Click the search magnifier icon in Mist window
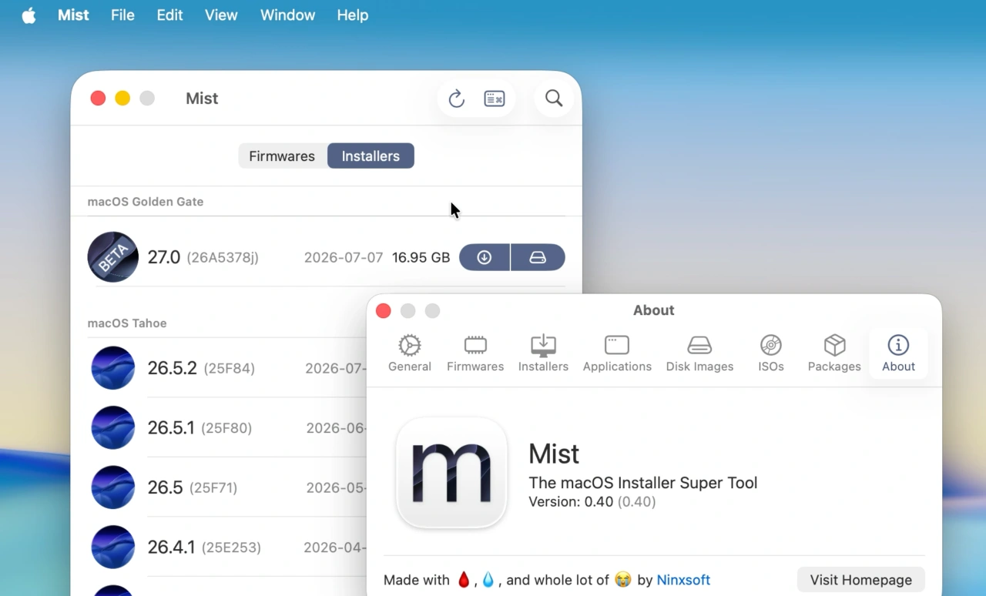This screenshot has height=596, width=986. coord(554,99)
